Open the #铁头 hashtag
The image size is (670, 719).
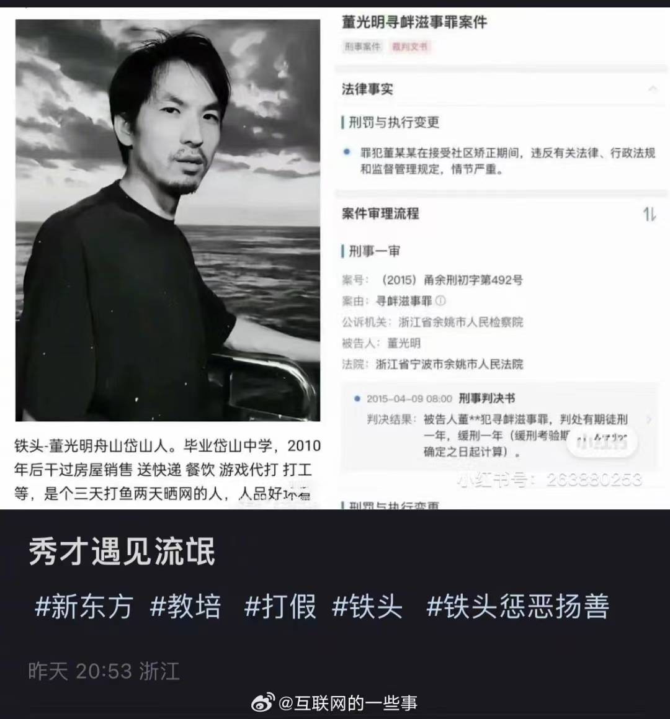pyautogui.click(x=367, y=607)
